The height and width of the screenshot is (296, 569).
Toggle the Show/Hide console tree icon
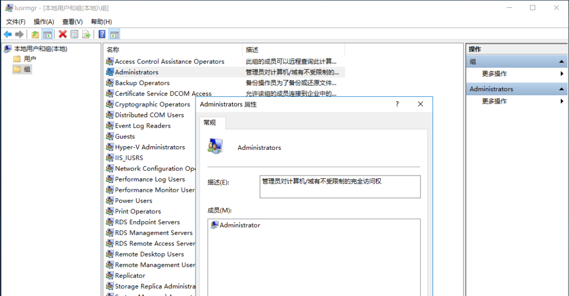pos(47,34)
